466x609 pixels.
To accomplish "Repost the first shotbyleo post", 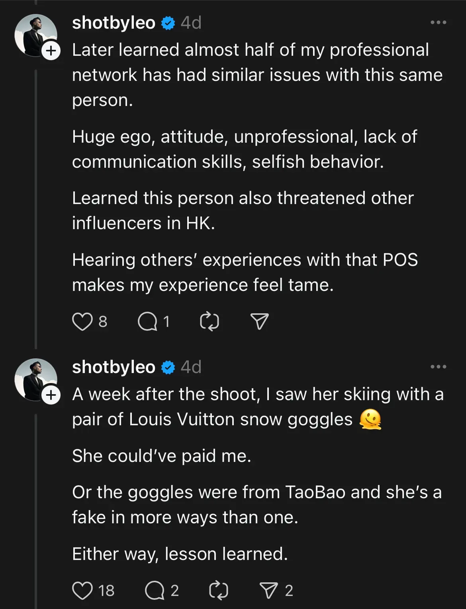I will 209,322.
